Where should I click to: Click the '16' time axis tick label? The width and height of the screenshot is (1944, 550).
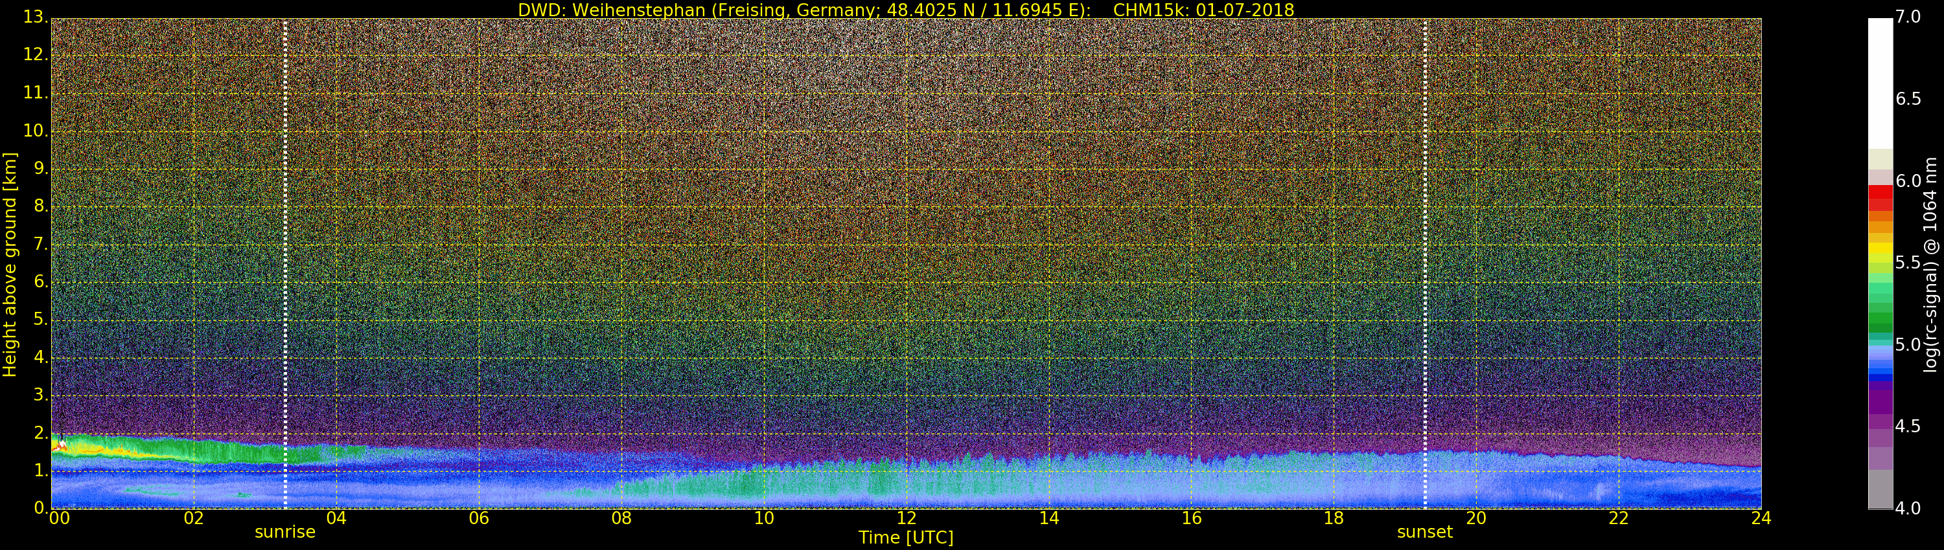pyautogui.click(x=1192, y=518)
